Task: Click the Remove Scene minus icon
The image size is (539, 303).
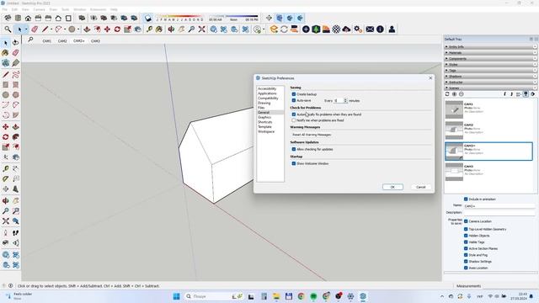Action: [x=462, y=94]
